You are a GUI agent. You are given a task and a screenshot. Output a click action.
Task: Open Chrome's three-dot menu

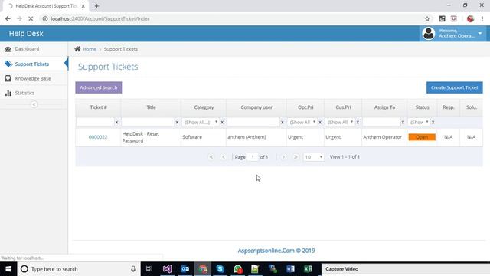click(x=482, y=18)
